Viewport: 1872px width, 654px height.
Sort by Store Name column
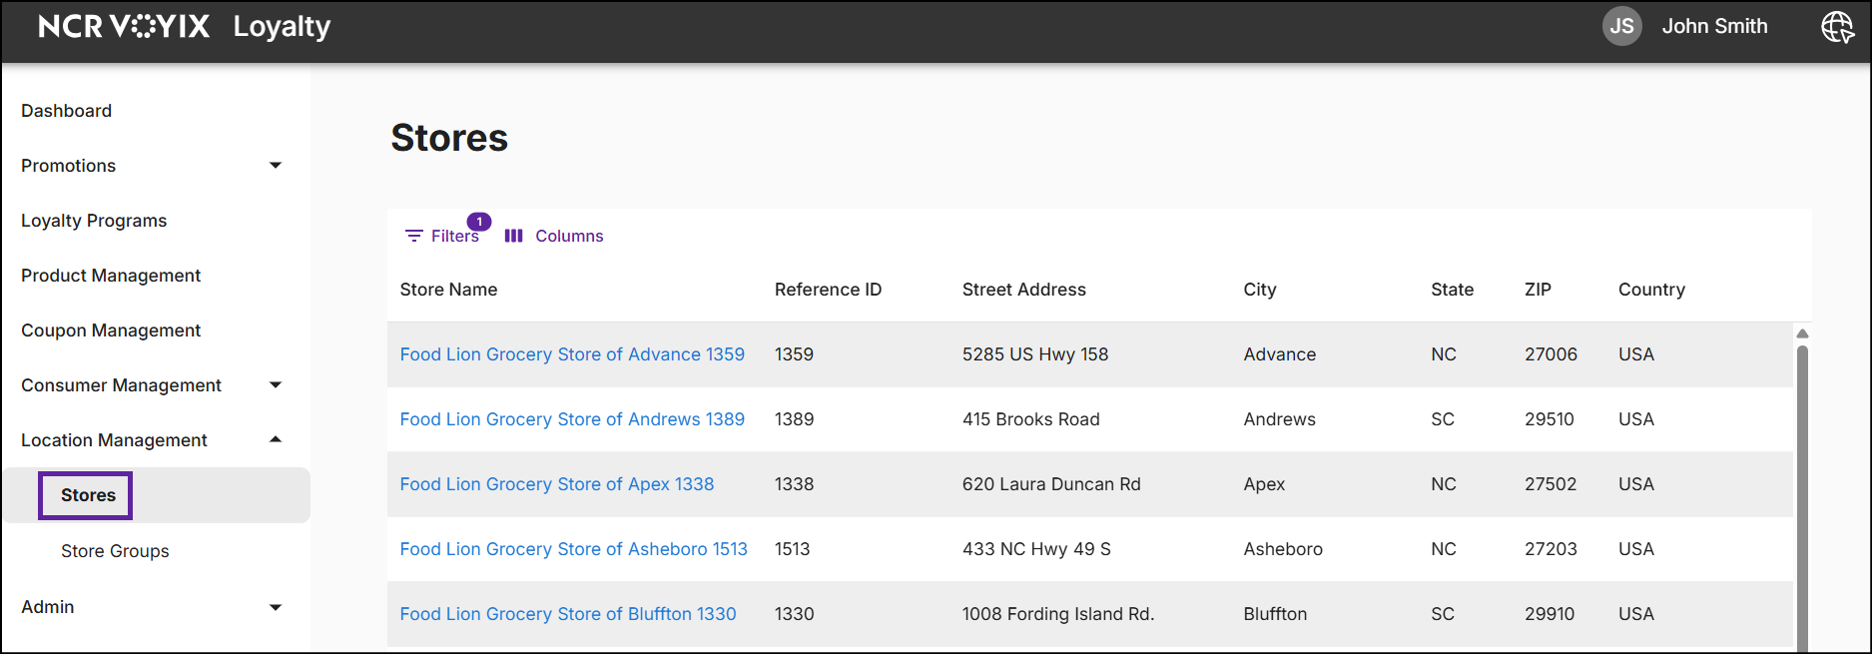pos(448,290)
